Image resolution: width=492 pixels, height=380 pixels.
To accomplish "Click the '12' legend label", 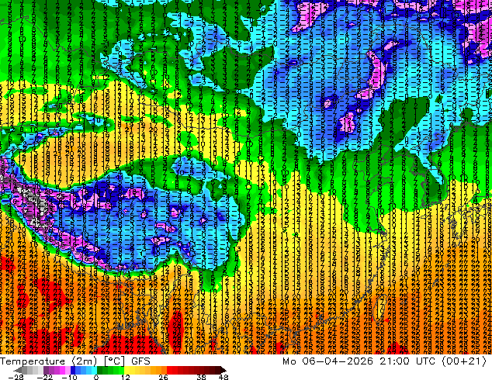I will click(x=126, y=377).
